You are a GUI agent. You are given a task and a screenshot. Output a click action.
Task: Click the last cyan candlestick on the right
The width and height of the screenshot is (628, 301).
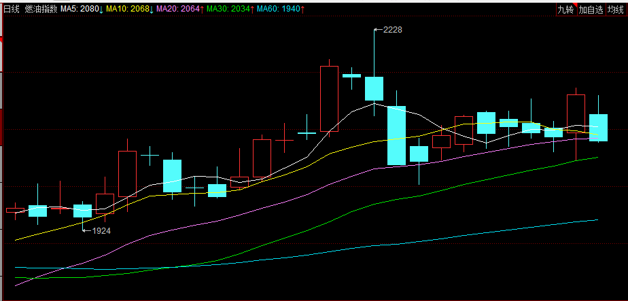coord(598,127)
